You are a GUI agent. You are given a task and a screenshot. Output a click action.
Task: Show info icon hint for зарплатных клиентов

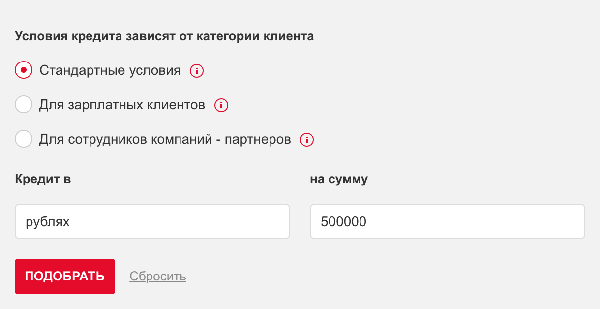tap(221, 105)
